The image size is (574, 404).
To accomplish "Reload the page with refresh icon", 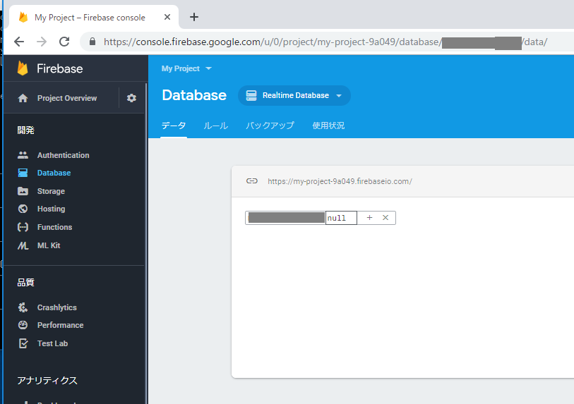I will (64, 42).
